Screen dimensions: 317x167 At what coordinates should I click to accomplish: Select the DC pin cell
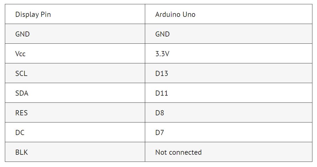pyautogui.click(x=75, y=132)
